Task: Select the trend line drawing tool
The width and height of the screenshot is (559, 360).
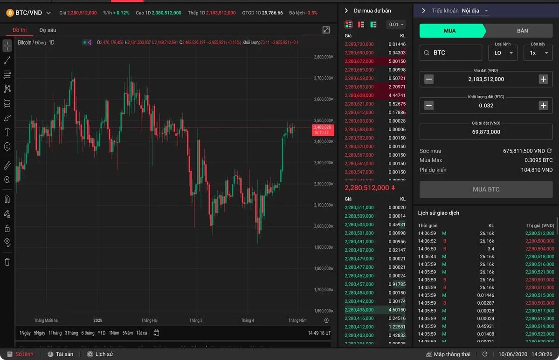Action: (x=7, y=60)
